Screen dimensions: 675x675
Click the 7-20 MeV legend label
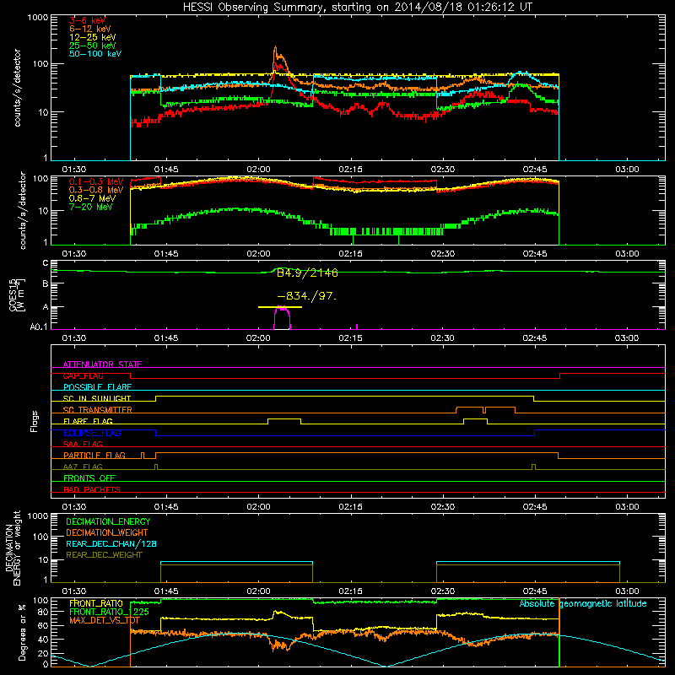[91, 207]
